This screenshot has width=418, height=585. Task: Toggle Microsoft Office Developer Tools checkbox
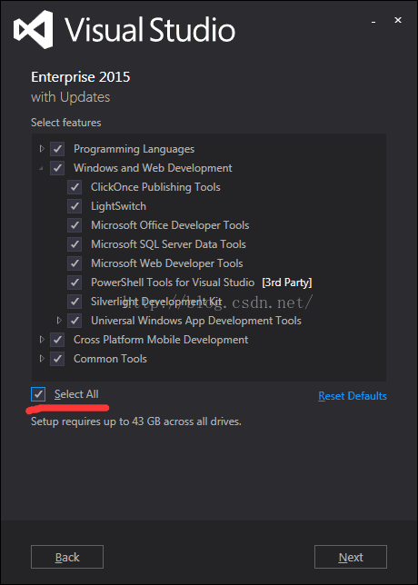[75, 225]
